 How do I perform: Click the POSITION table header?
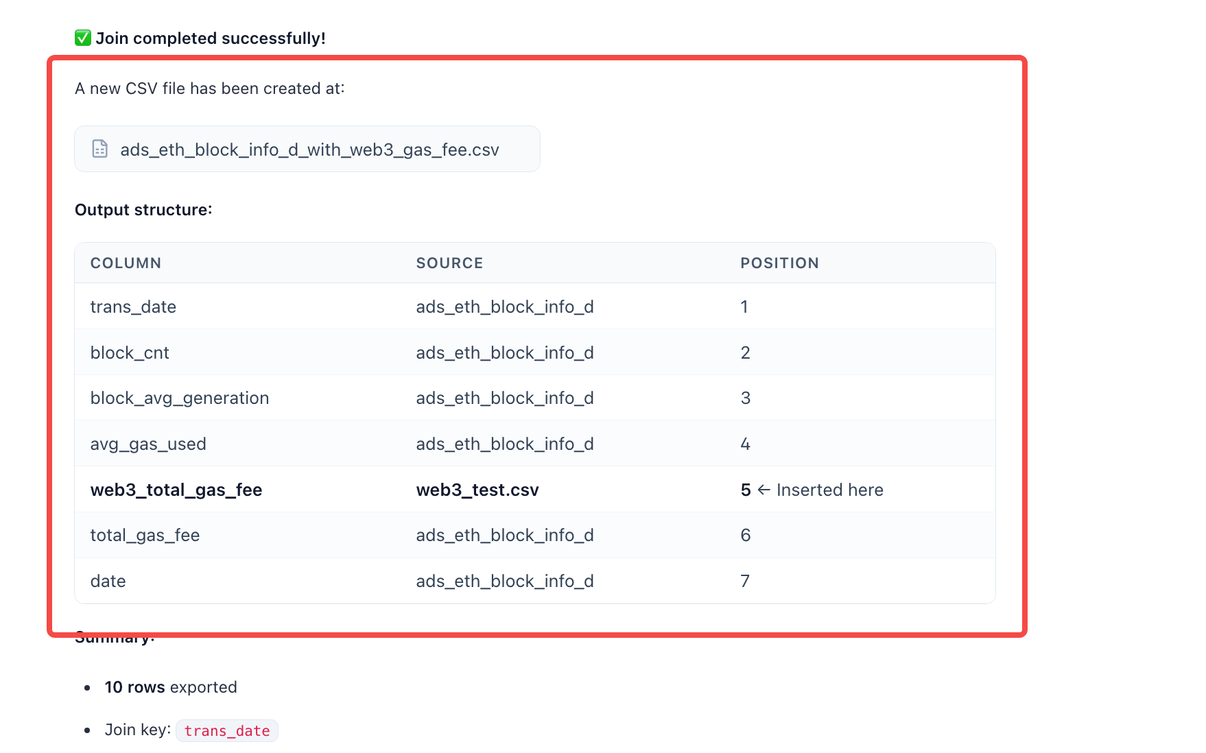pyautogui.click(x=779, y=263)
